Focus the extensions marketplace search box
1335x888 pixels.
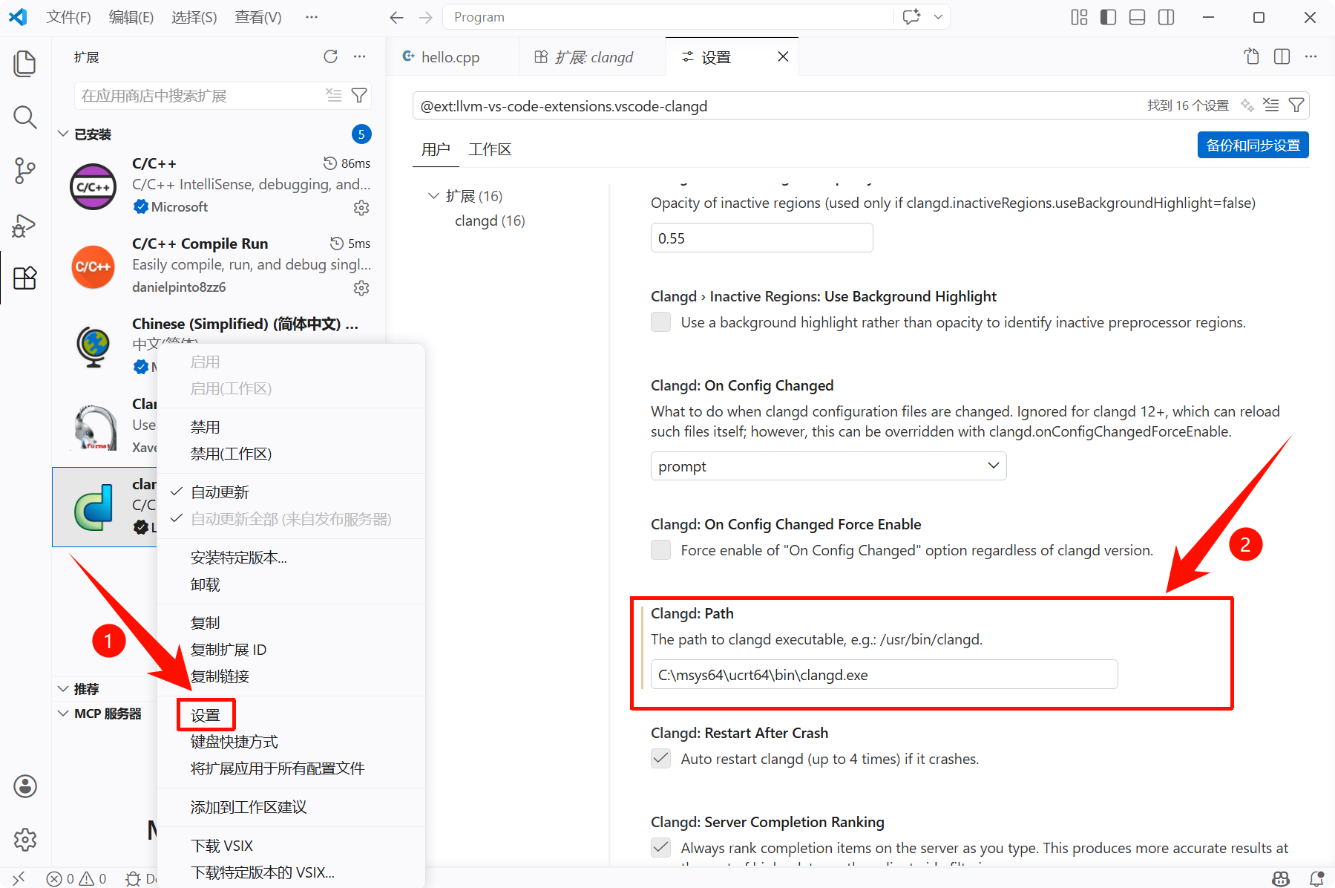click(x=200, y=96)
